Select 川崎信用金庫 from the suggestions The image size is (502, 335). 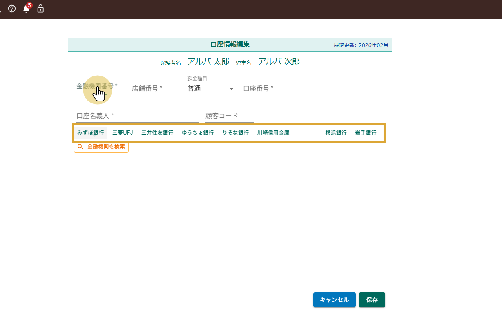[x=273, y=132]
